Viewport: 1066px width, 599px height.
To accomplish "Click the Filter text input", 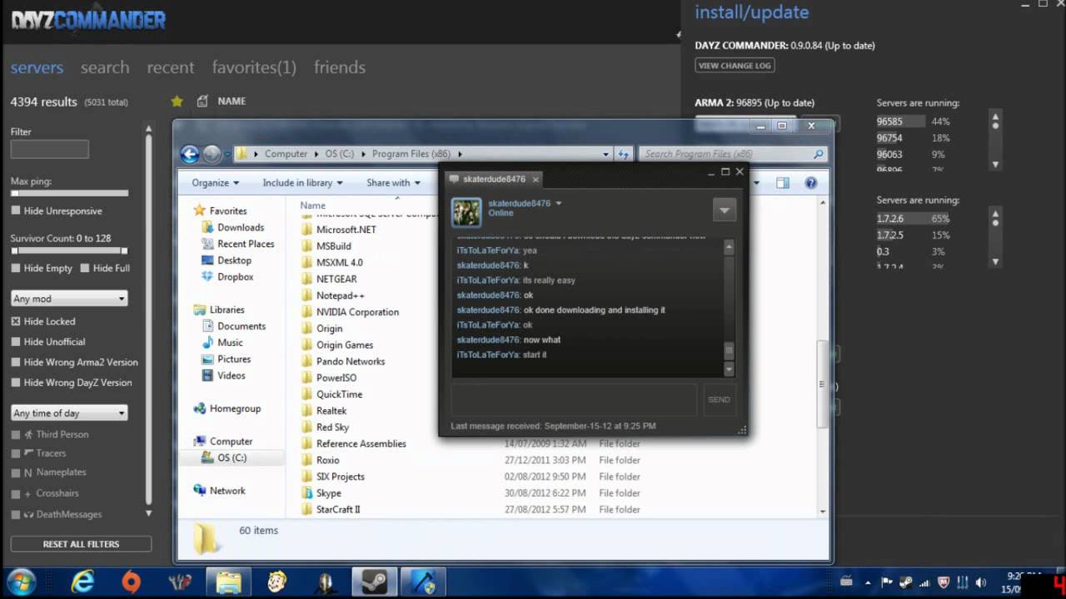I will tap(49, 150).
